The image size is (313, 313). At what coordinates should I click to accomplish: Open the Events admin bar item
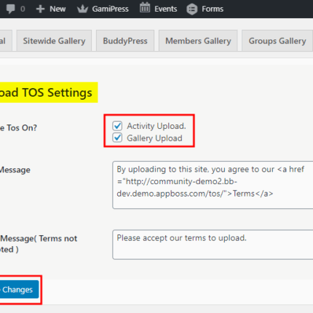158,9
